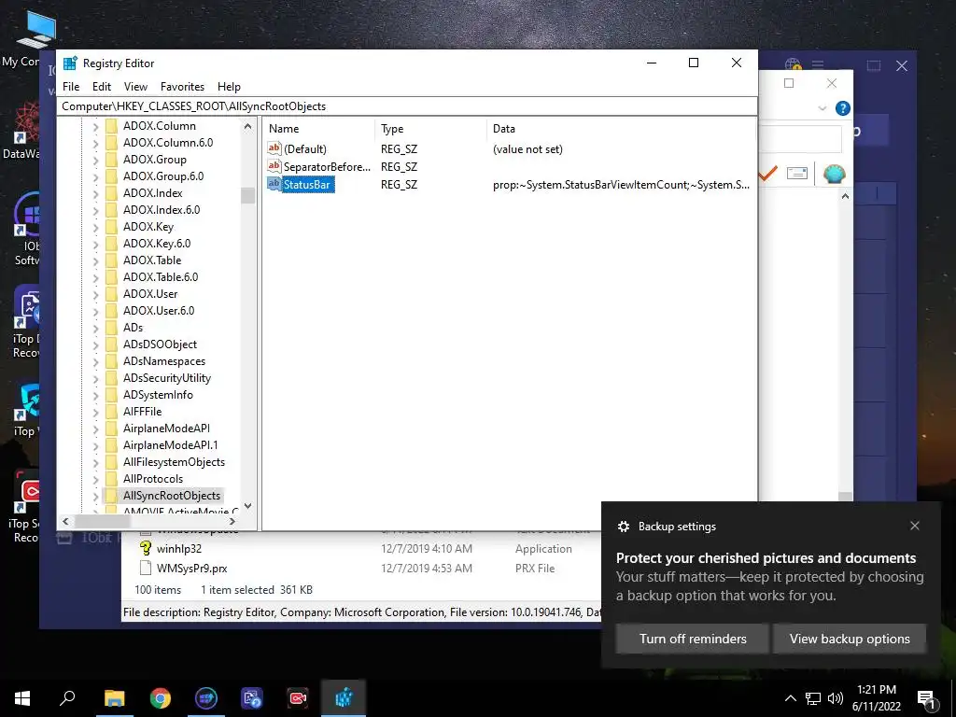
Task: Select the ADsDSOObject folder icon
Action: pyautogui.click(x=111, y=344)
